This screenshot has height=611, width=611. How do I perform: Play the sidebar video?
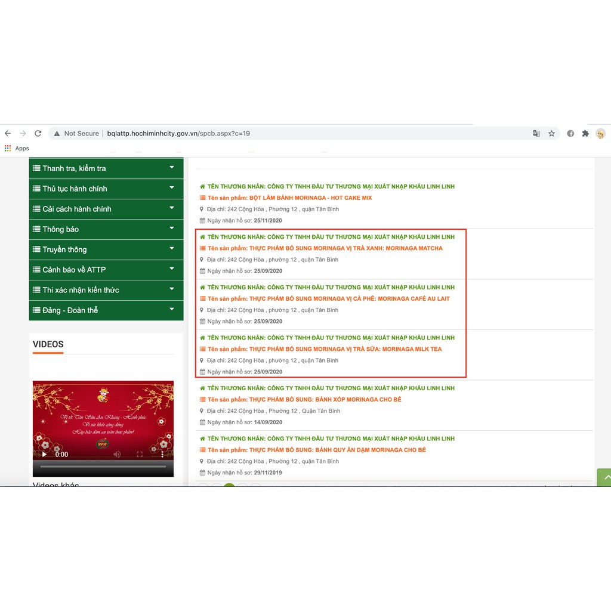click(44, 454)
